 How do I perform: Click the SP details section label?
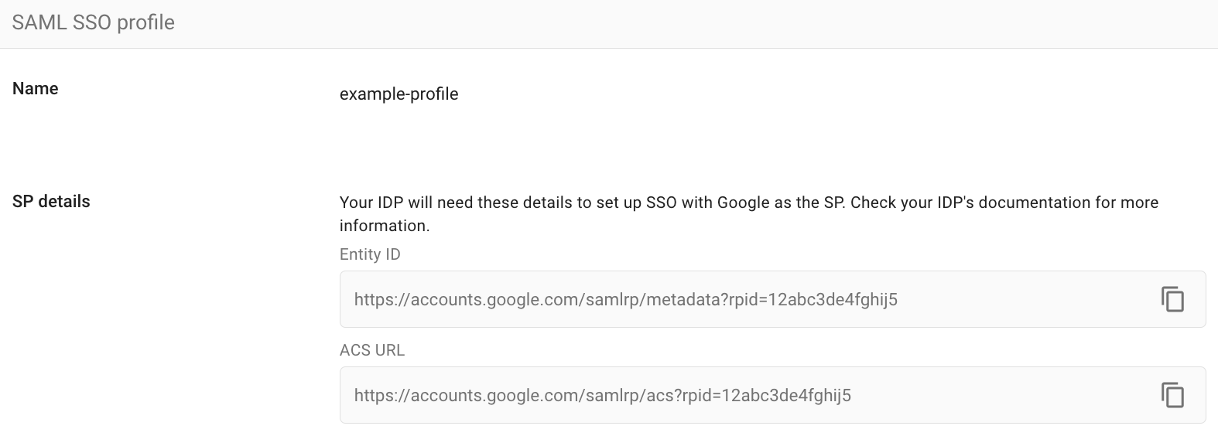click(51, 202)
